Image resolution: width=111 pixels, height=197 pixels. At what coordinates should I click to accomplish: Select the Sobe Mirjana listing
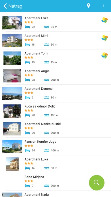[x=55, y=182]
